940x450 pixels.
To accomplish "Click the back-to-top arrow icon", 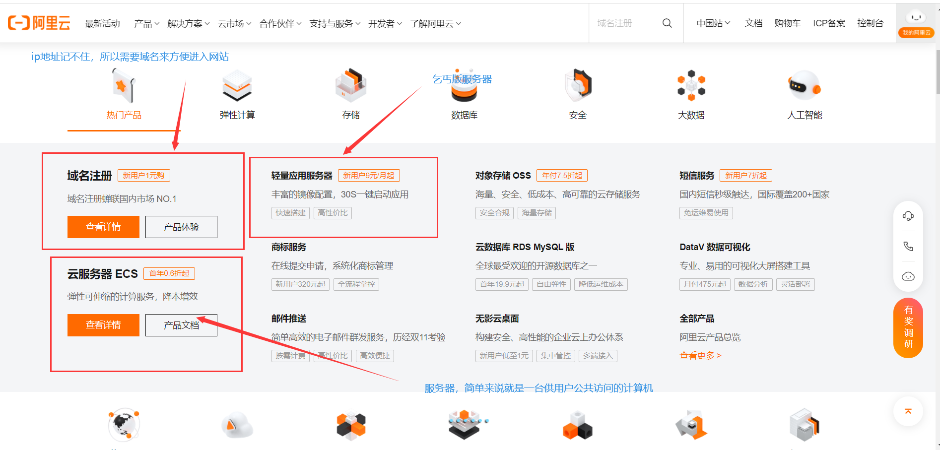I will (908, 411).
